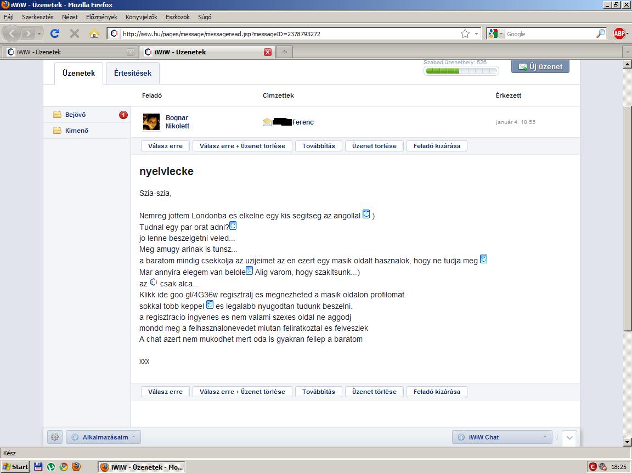Click the bottom Továbbítás button
This screenshot has width=632, height=474.
[x=318, y=392]
